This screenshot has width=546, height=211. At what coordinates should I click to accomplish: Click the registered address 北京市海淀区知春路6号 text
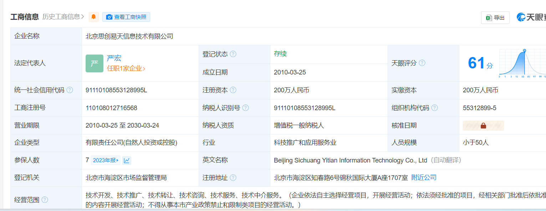click(x=341, y=177)
